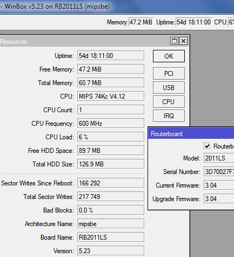
Task: Click the Sector Writes Since Reboot field
Action: (111, 183)
